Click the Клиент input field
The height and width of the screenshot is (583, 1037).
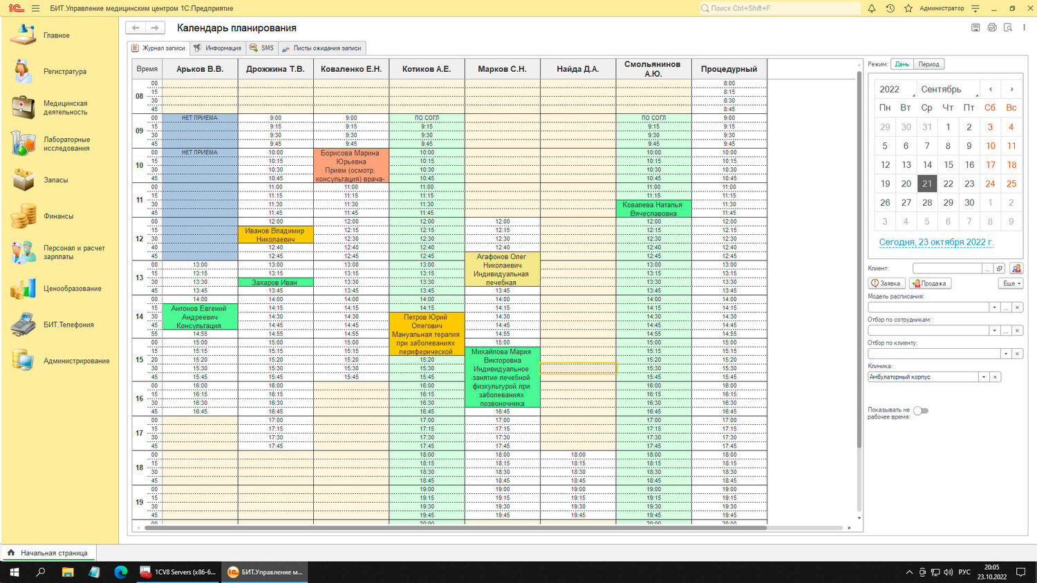point(947,268)
